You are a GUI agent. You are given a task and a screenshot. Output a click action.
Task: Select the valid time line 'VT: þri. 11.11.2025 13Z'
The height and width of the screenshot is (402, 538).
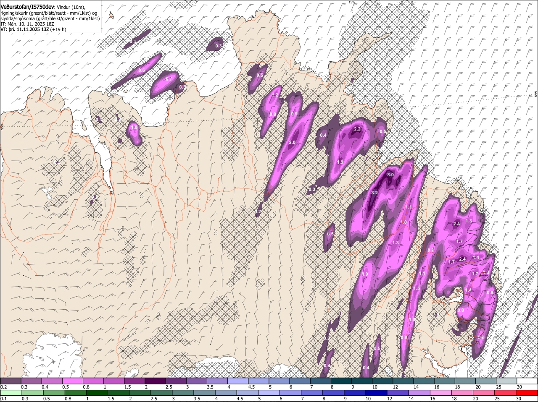(25, 29)
